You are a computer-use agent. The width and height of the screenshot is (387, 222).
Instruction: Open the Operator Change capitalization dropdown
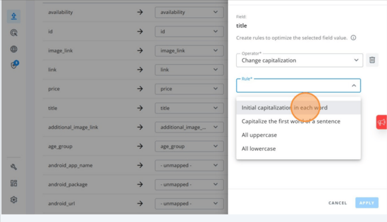click(299, 61)
